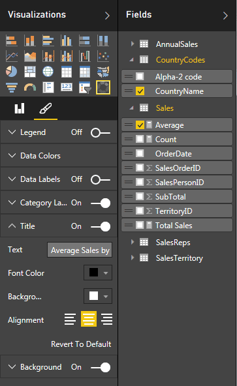The image size is (237, 386).
Task: Expand the Data Colors section
Action: 12,156
